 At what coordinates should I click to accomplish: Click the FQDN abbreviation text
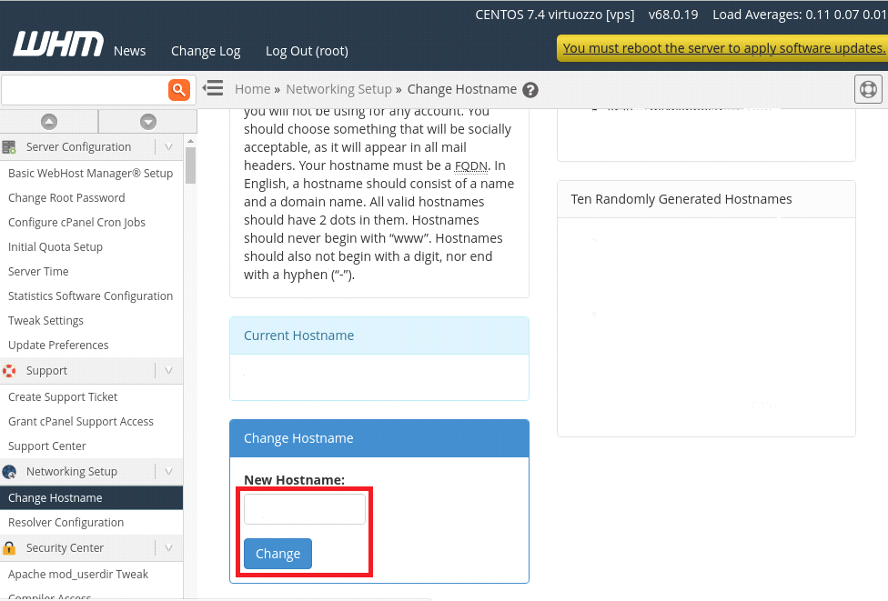pyautogui.click(x=471, y=165)
